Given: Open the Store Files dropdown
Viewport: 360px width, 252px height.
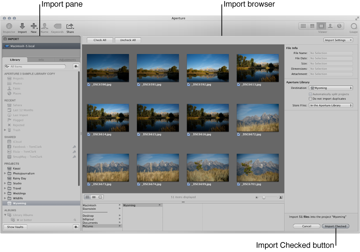Looking at the screenshot, I should click(331, 105).
